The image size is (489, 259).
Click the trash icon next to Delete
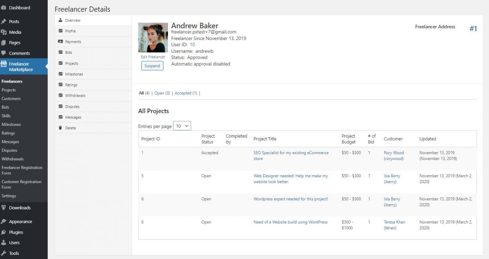coord(61,128)
